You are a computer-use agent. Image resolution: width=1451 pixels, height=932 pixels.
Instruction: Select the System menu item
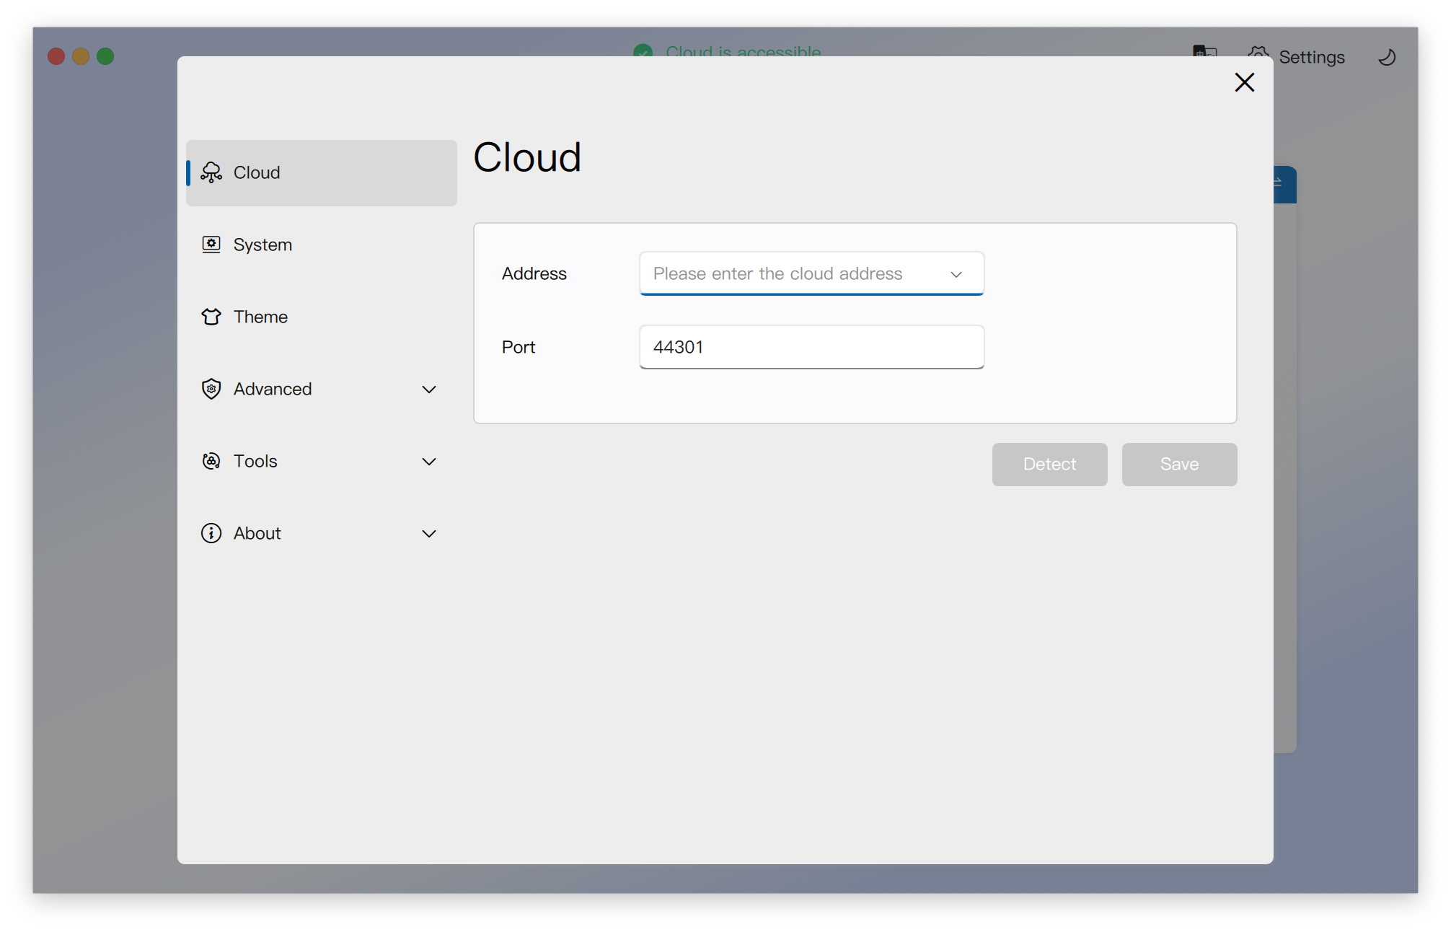click(x=263, y=245)
